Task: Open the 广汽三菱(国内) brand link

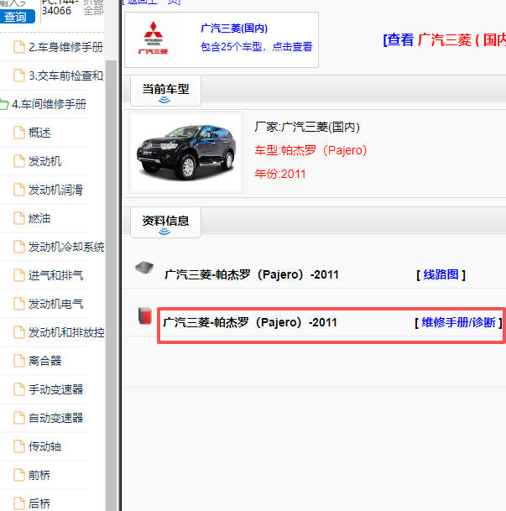Action: [x=234, y=29]
